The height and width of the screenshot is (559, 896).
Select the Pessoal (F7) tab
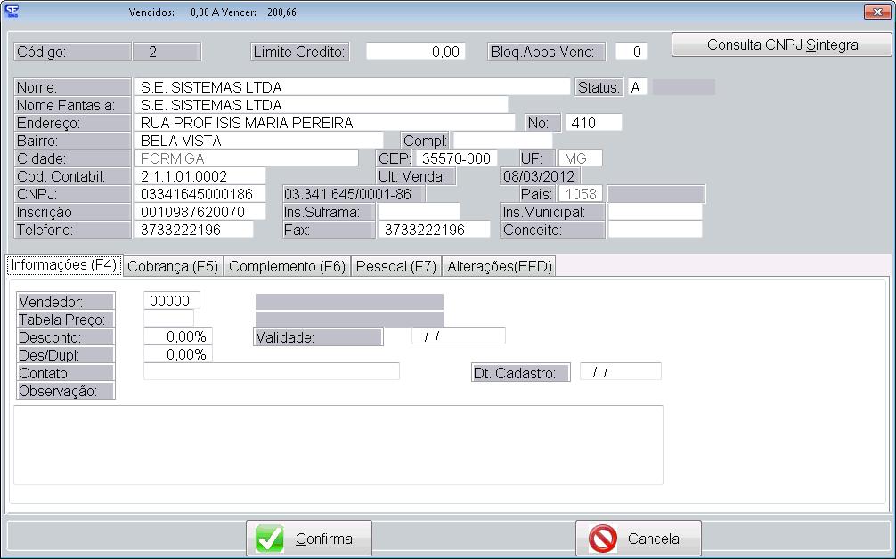click(x=395, y=266)
